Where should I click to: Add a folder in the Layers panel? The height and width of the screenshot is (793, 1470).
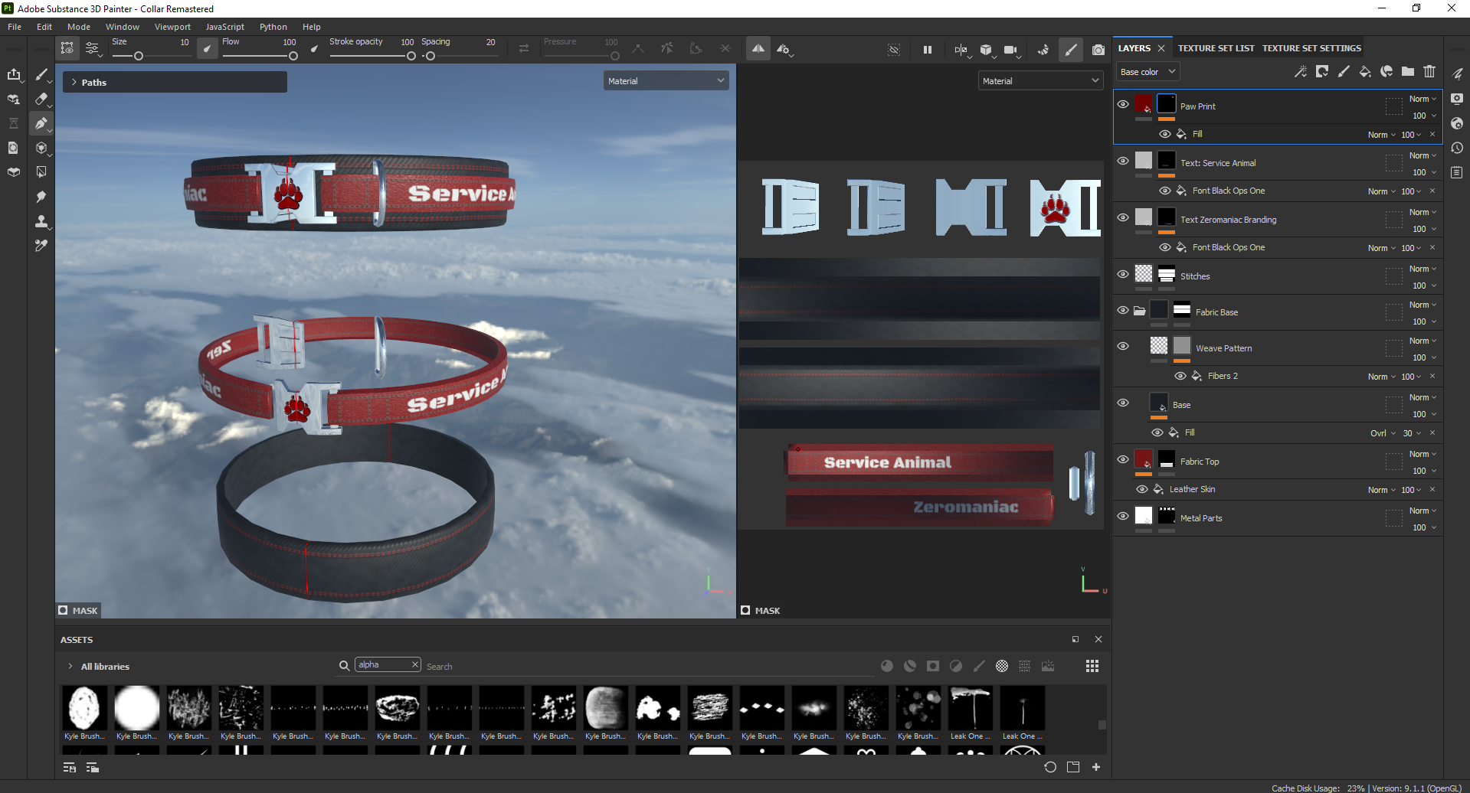1408,71
